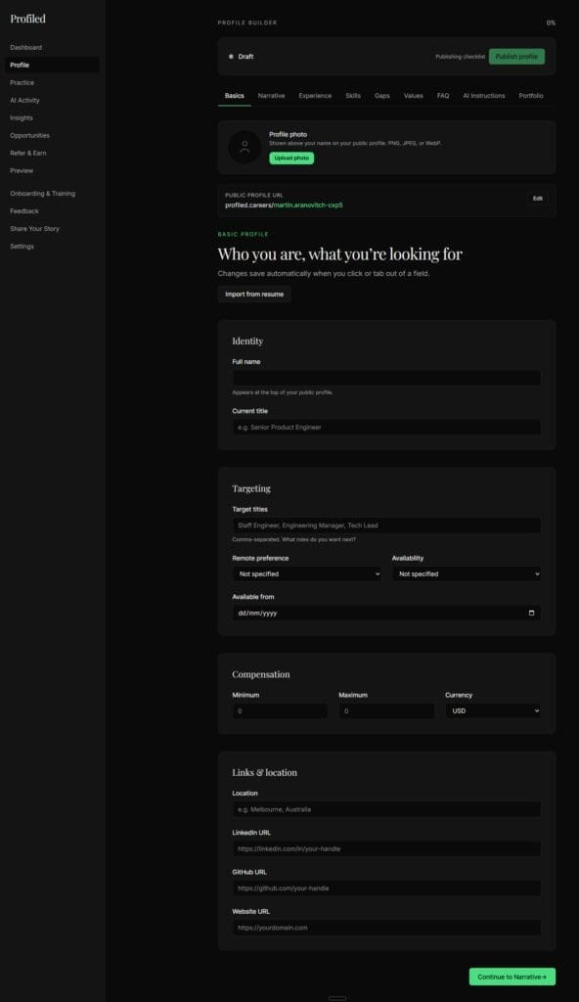This screenshot has width=579, height=1002.
Task: Click the Upload photo button
Action: pyautogui.click(x=291, y=158)
